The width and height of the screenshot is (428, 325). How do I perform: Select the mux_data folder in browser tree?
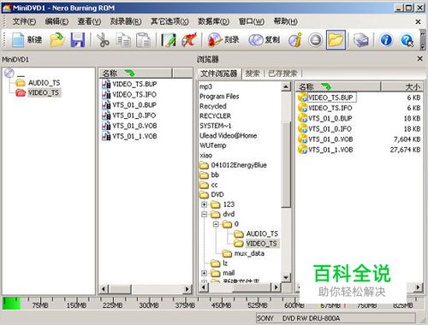pos(243,253)
